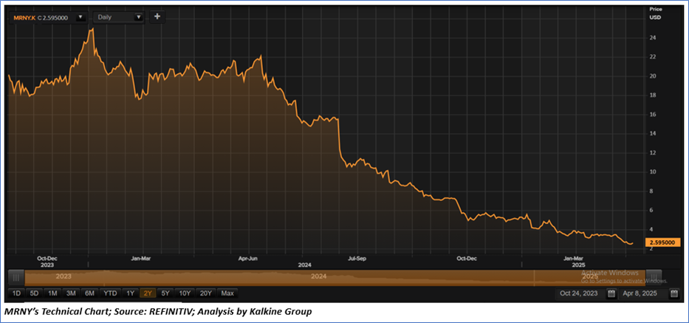Select the 3M time range
The height and width of the screenshot is (323, 689).
pyautogui.click(x=71, y=293)
